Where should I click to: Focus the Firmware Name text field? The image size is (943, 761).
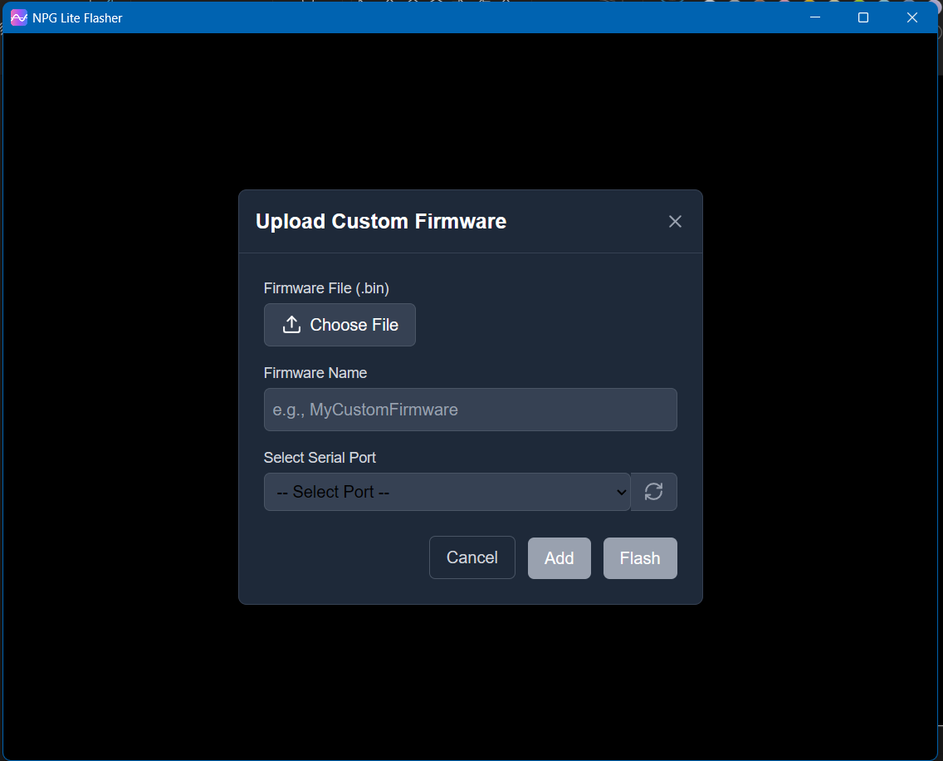coord(470,410)
